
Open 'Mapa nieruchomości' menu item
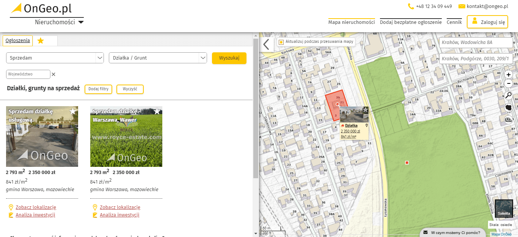pos(352,22)
